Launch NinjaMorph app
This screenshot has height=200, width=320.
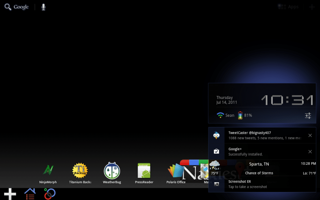[48, 173]
